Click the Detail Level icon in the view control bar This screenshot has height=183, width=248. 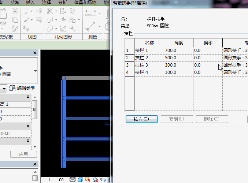(x=73, y=180)
